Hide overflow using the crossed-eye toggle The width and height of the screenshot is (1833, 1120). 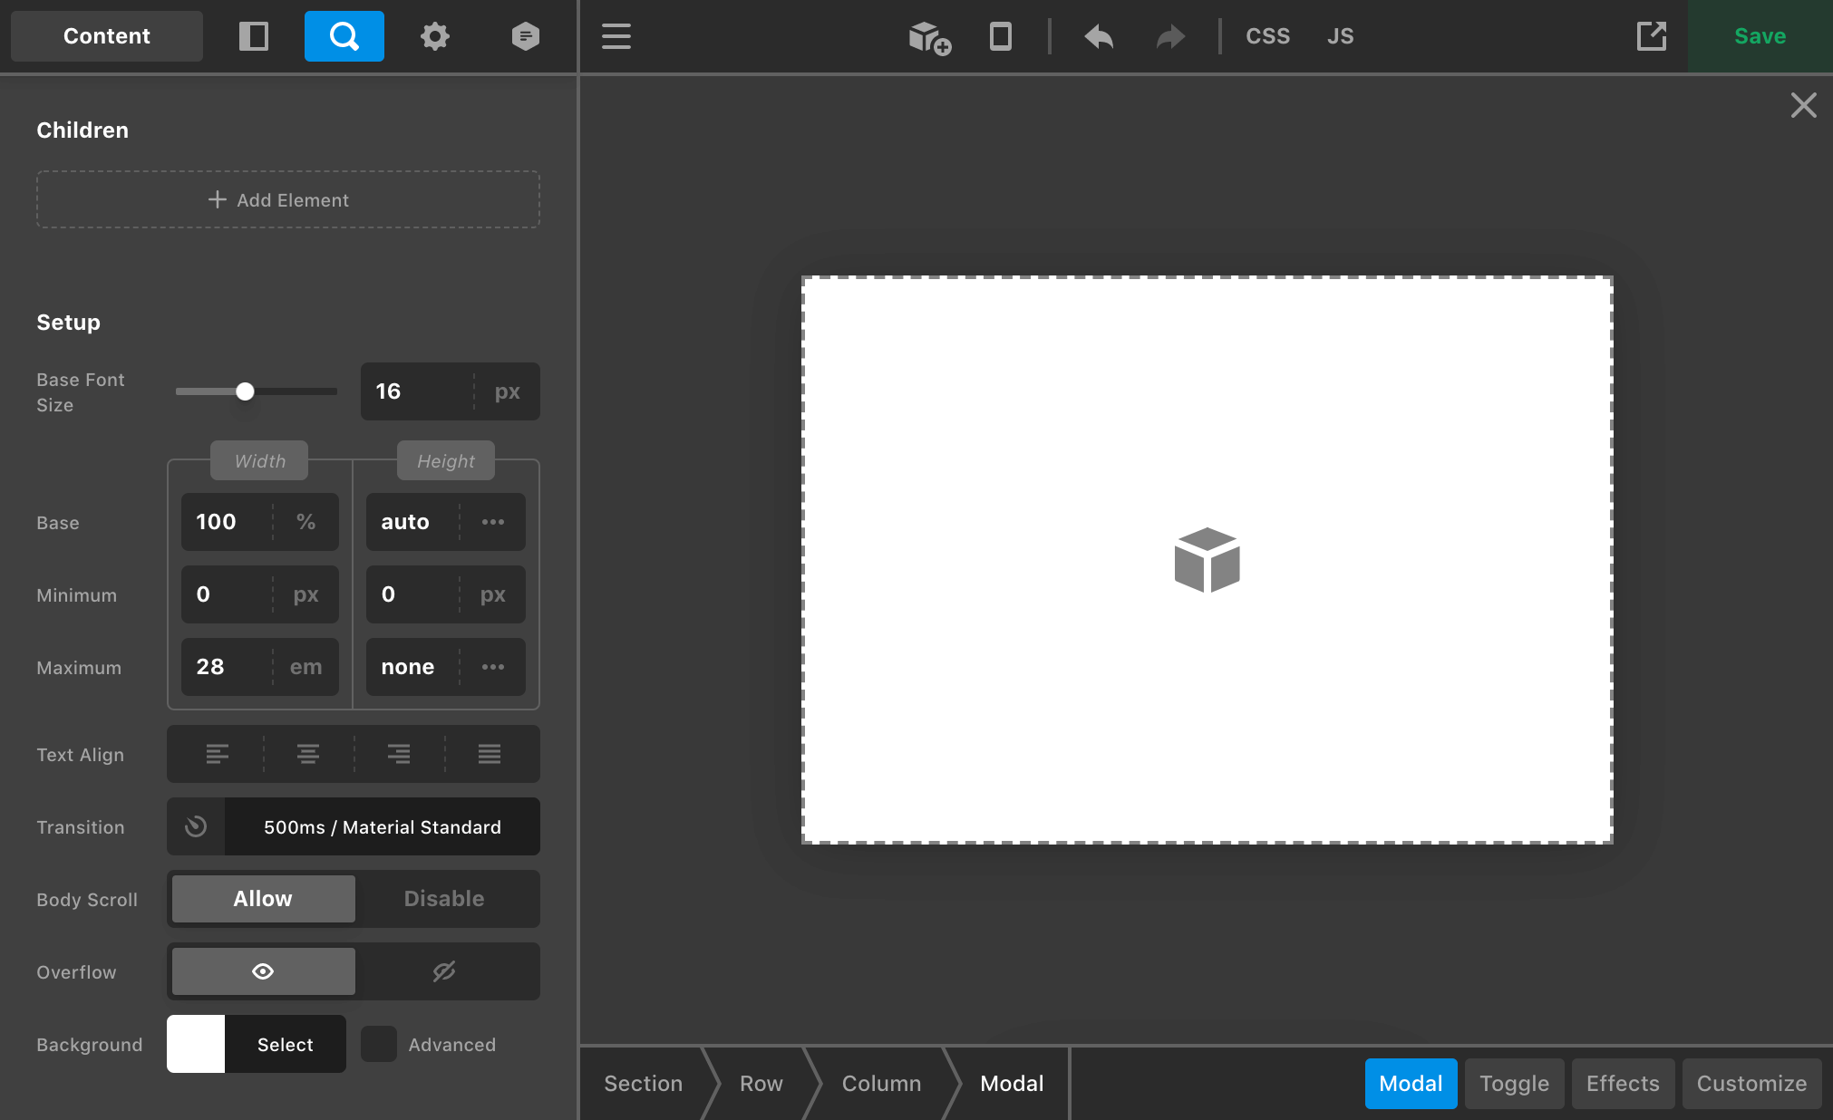pos(443,970)
